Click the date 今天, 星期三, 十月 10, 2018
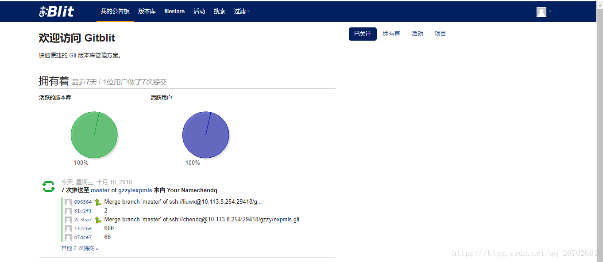Image resolution: width=603 pixels, height=262 pixels. click(x=97, y=182)
